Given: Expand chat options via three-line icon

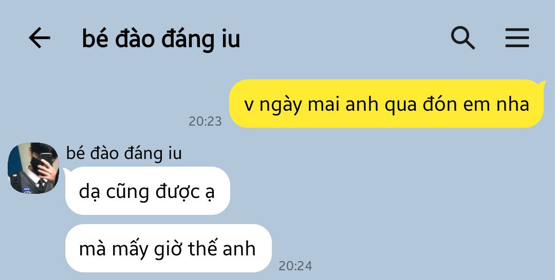Looking at the screenshot, I should click(x=517, y=38).
